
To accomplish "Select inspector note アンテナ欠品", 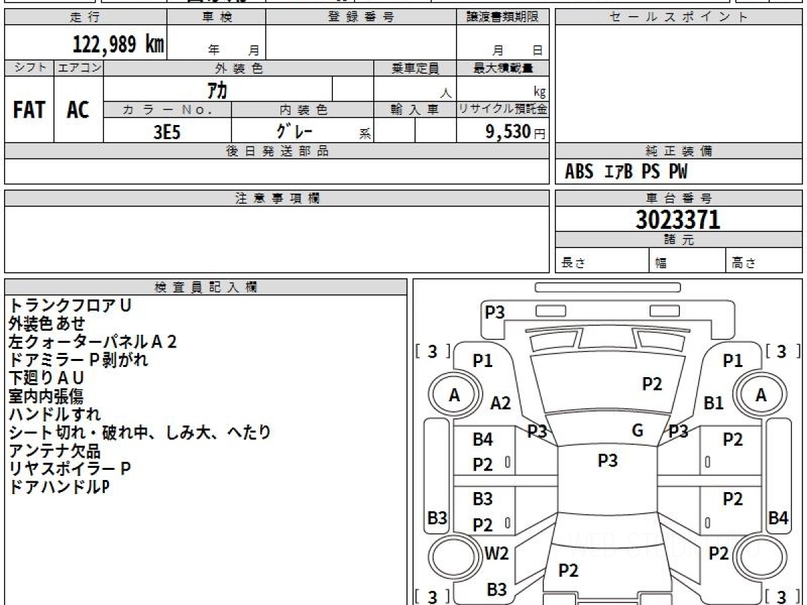I will pyautogui.click(x=54, y=450).
